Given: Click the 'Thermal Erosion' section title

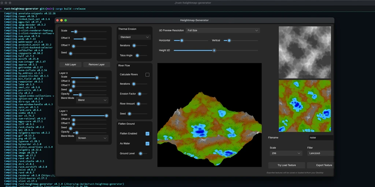Looking at the screenshot, I should (x=127, y=29).
